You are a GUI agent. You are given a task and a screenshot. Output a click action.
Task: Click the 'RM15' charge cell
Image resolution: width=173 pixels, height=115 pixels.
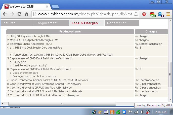tap(151, 51)
